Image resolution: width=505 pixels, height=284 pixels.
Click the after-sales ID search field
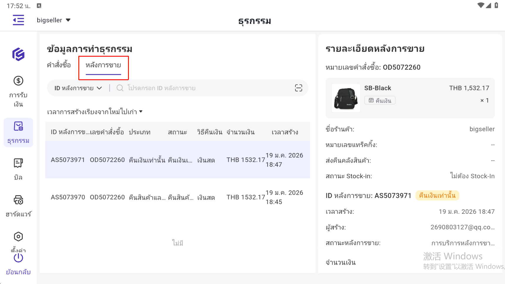pos(206,88)
